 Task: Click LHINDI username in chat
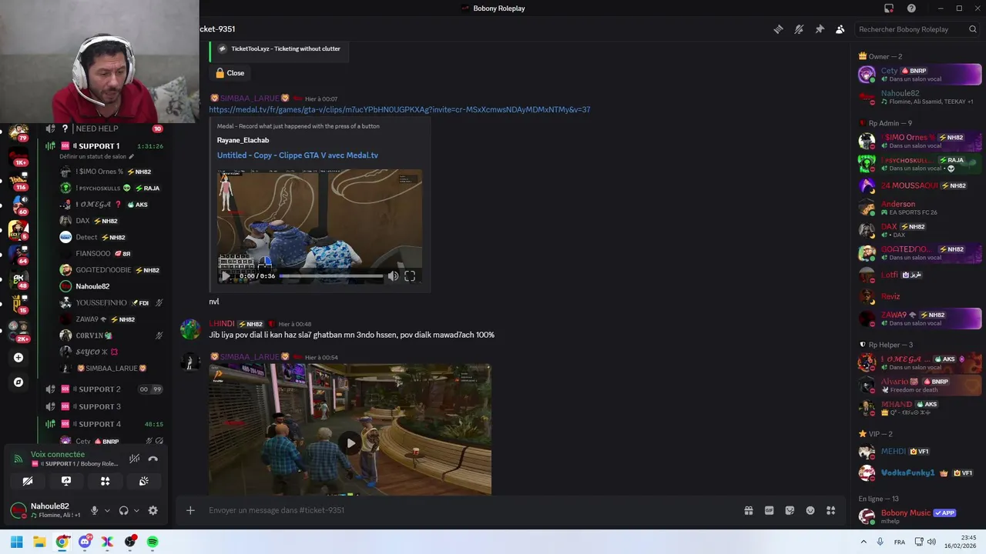tap(221, 324)
